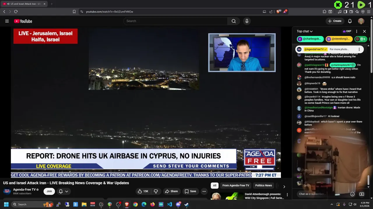Focus the Chat as a subscriber field
The image size is (373, 209).
pyautogui.click(x=322, y=194)
